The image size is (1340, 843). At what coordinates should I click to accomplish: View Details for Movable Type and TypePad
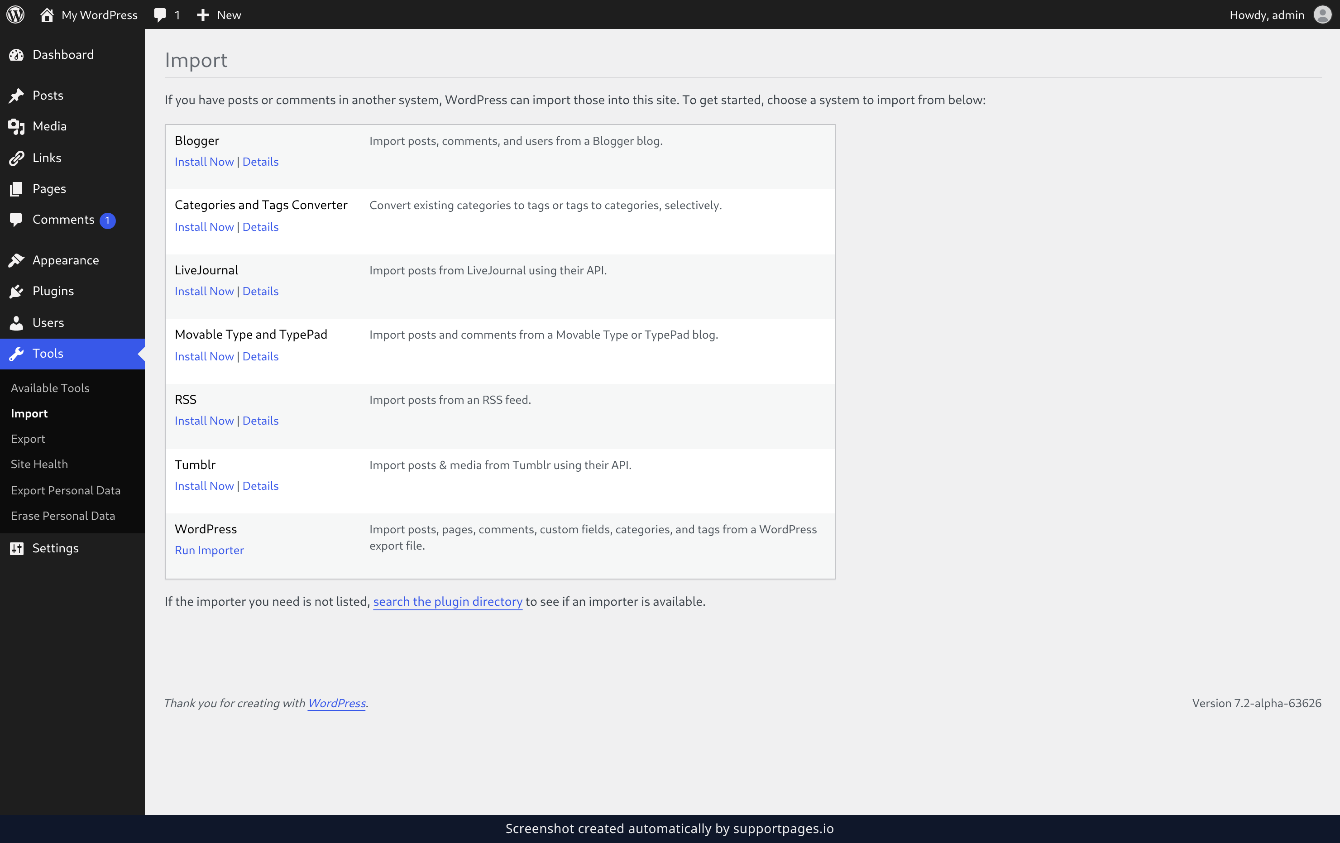click(x=260, y=356)
